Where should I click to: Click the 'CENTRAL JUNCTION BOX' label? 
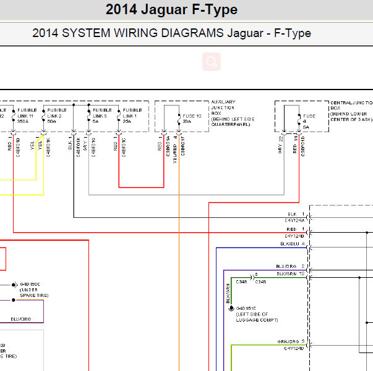click(351, 111)
